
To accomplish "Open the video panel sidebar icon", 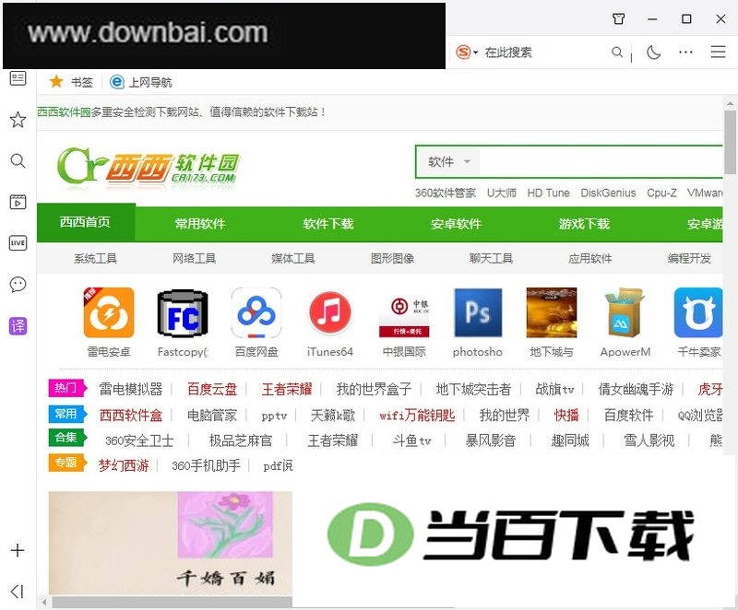I will 18,202.
